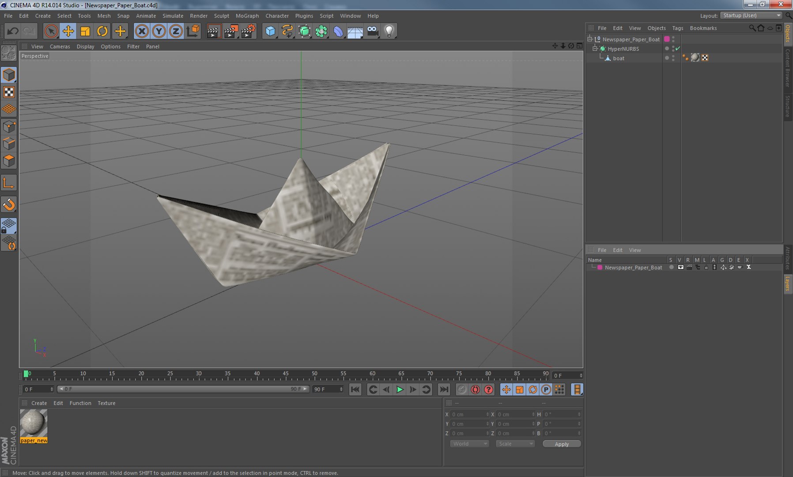
Task: Click the Undo arrow icon
Action: point(13,31)
